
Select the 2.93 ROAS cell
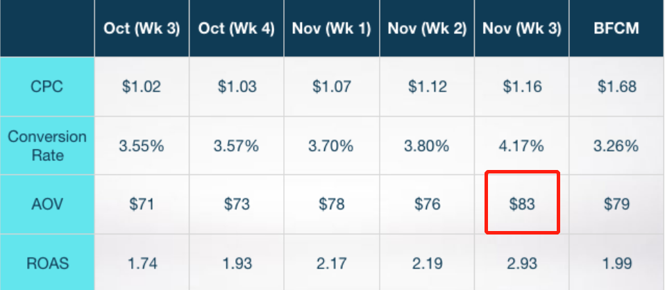click(521, 262)
